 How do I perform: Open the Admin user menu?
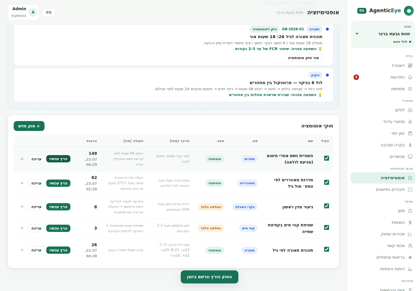(23, 12)
